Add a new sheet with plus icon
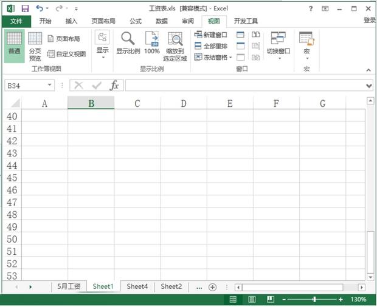 [x=212, y=287]
